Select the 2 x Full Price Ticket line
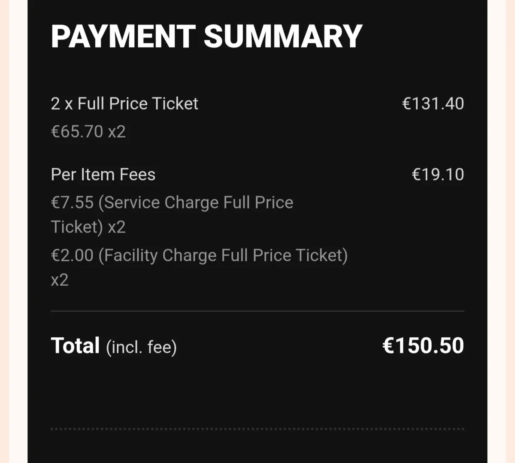This screenshot has height=463, width=515. click(x=124, y=103)
